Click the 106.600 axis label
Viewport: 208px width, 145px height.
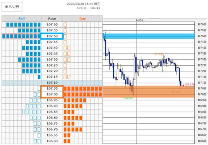[x=202, y=141]
